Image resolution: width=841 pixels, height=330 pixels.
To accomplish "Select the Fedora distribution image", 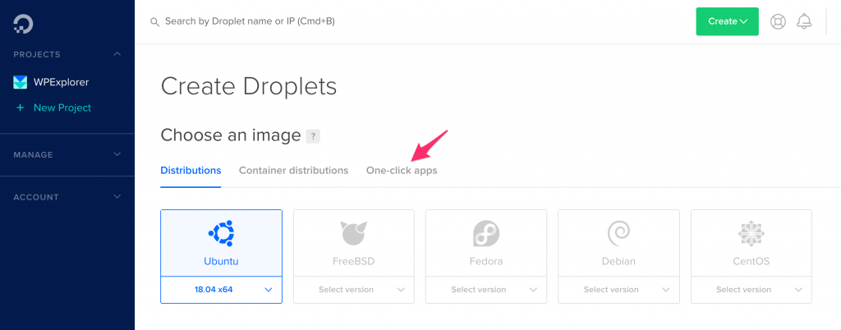I will click(486, 243).
